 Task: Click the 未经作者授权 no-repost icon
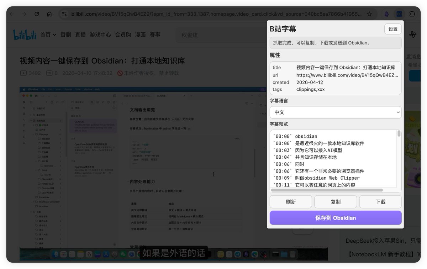[x=120, y=73]
